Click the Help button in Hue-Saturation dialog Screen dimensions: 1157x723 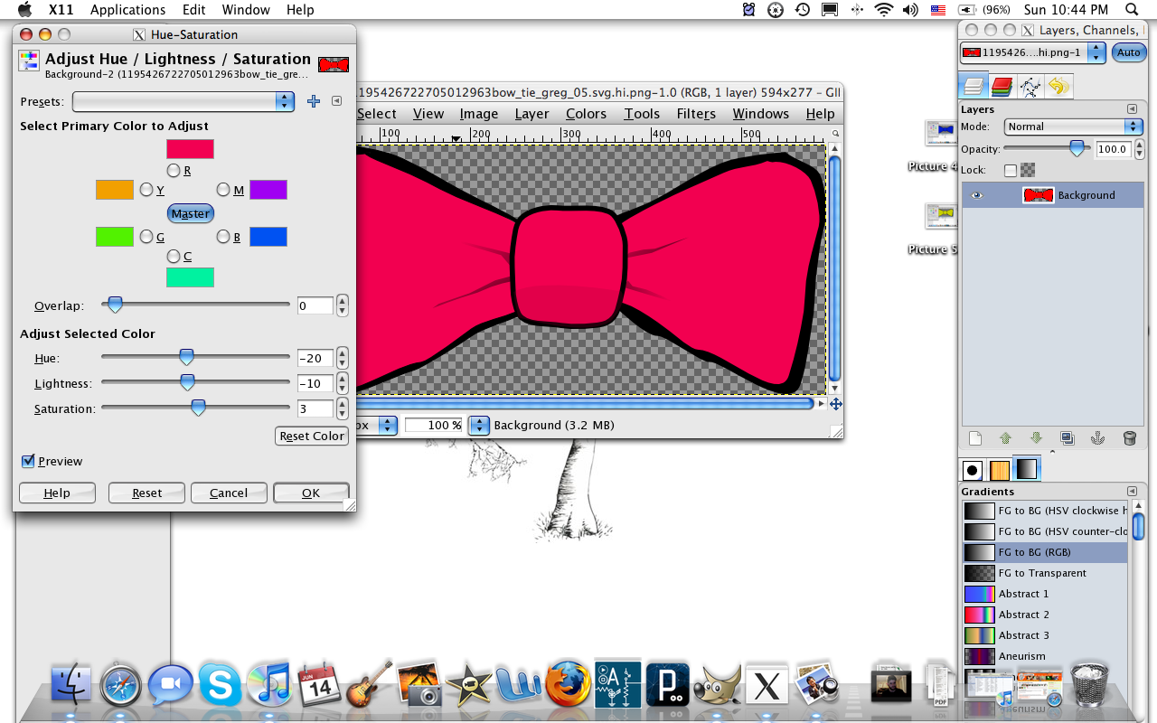click(57, 493)
